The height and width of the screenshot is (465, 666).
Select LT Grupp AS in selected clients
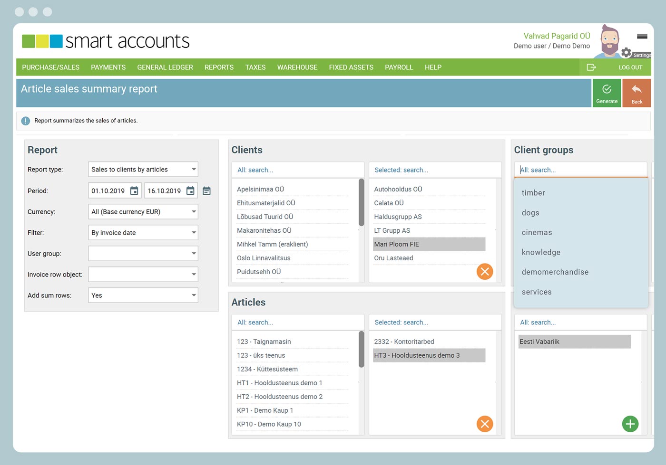430,230
